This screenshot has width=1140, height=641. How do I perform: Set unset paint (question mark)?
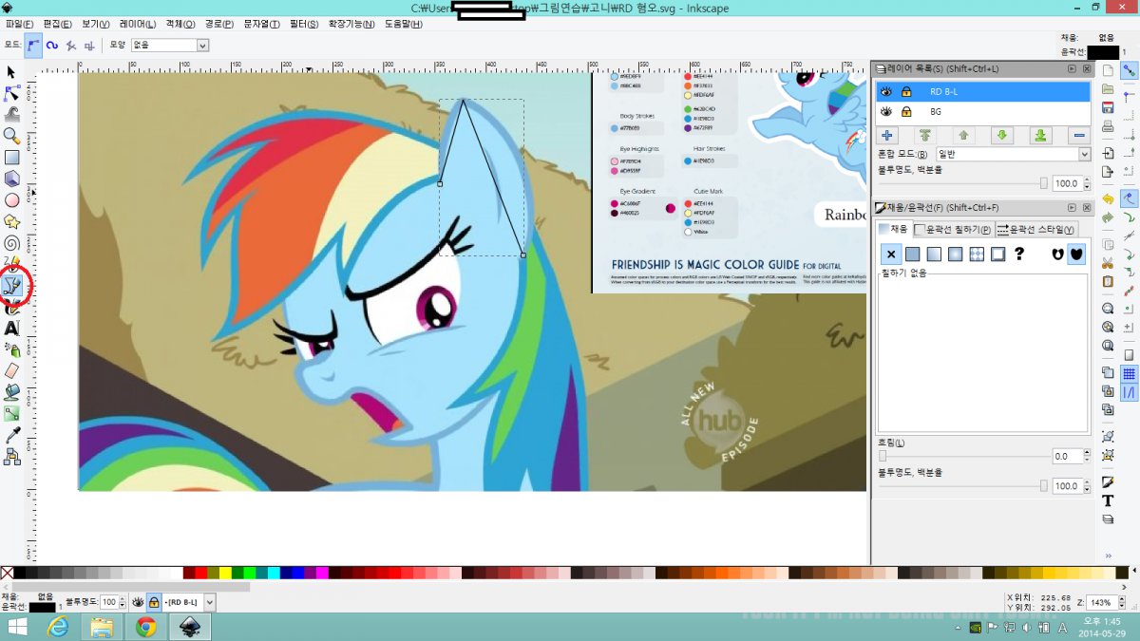tap(1019, 255)
